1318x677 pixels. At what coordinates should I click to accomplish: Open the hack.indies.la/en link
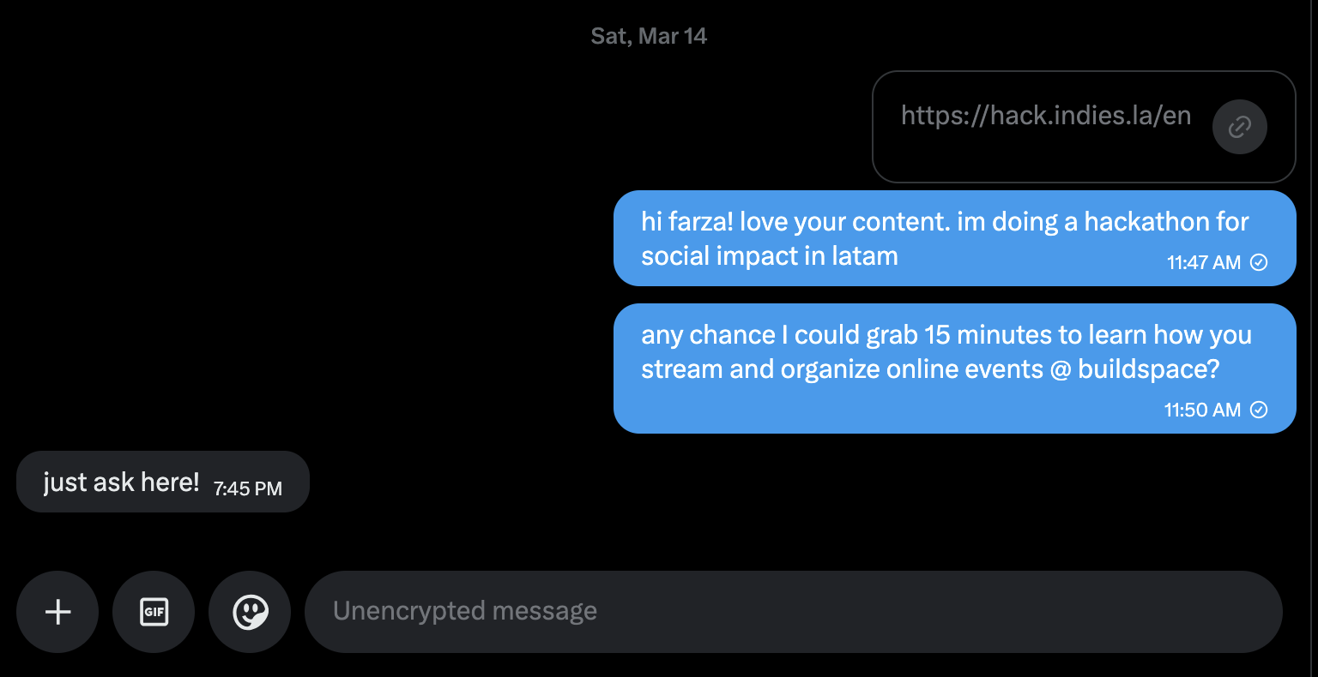[x=1045, y=116]
